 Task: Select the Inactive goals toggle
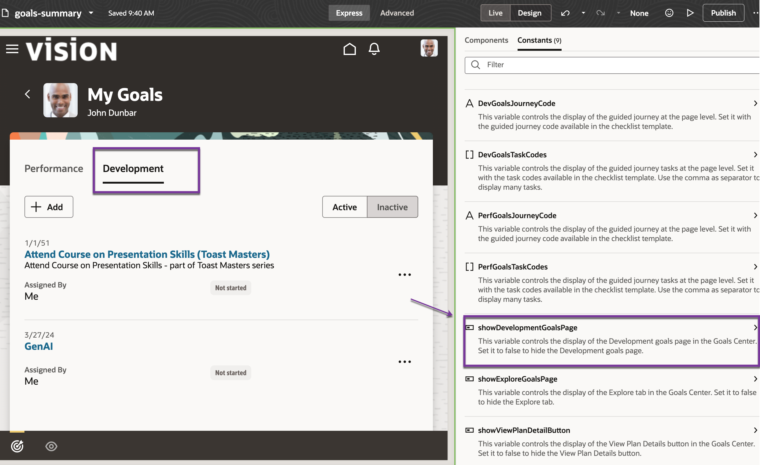392,207
